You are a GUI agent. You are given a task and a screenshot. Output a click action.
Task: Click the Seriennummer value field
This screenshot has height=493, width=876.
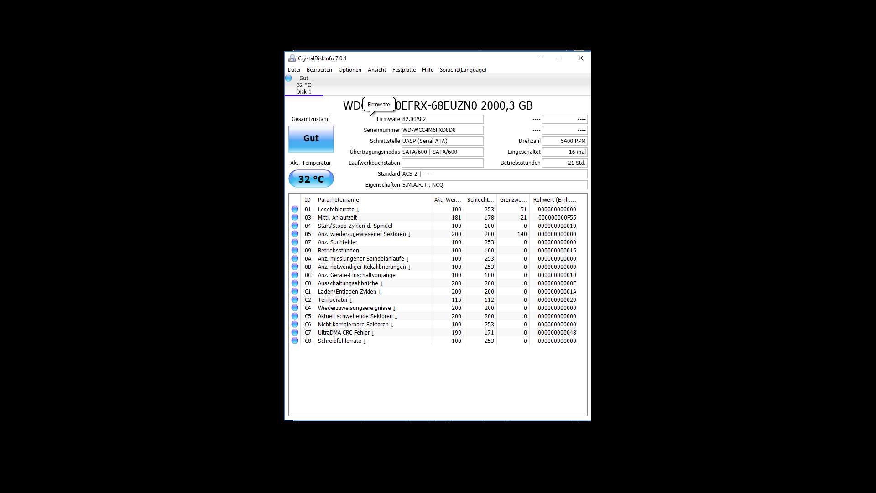tap(442, 130)
